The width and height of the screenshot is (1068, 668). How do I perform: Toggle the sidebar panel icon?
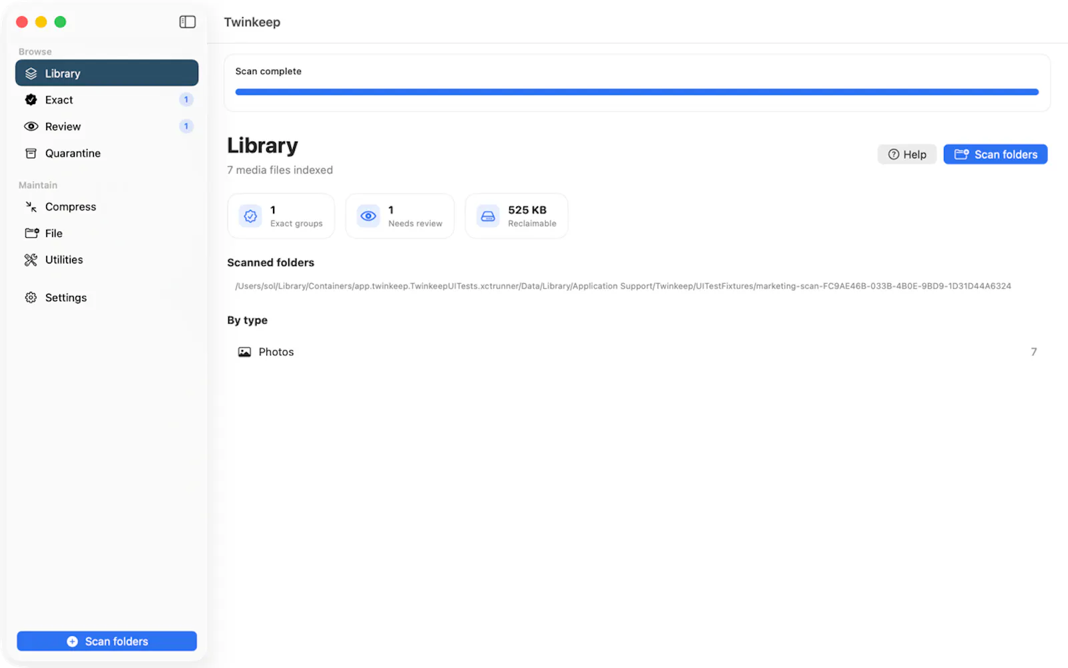(x=188, y=22)
